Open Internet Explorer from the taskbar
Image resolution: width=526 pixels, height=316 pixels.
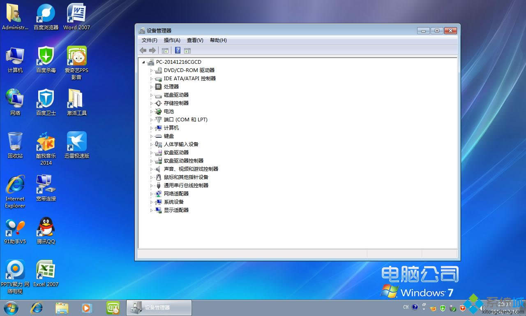click(x=36, y=307)
